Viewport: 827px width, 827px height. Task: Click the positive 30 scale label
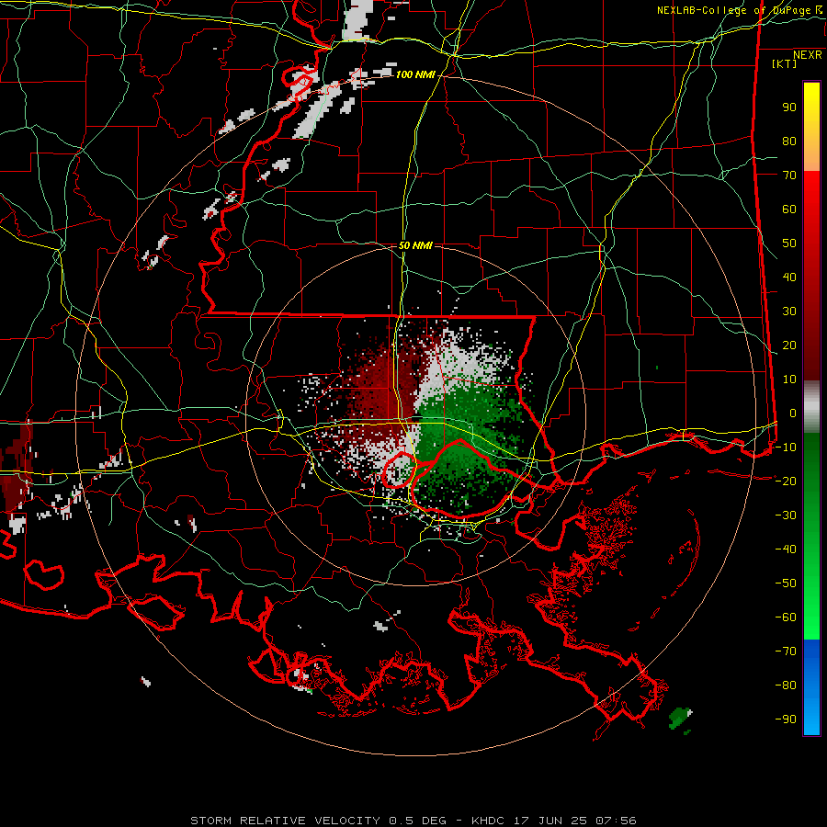[x=789, y=312]
